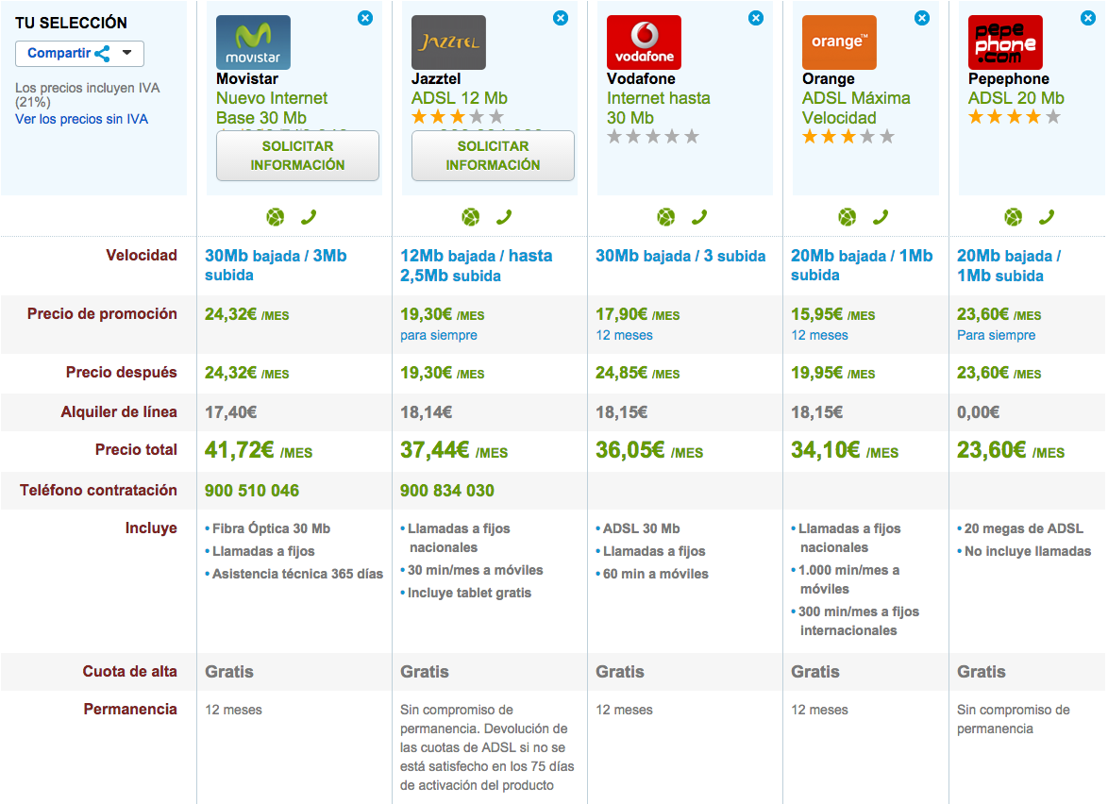Click the Cuota de alta row label
The width and height of the screenshot is (1108, 804).
click(130, 671)
